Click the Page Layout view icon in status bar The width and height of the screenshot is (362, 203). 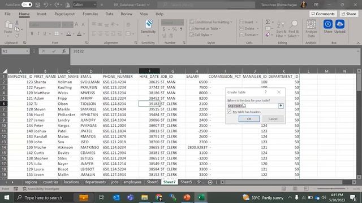coord(295,189)
